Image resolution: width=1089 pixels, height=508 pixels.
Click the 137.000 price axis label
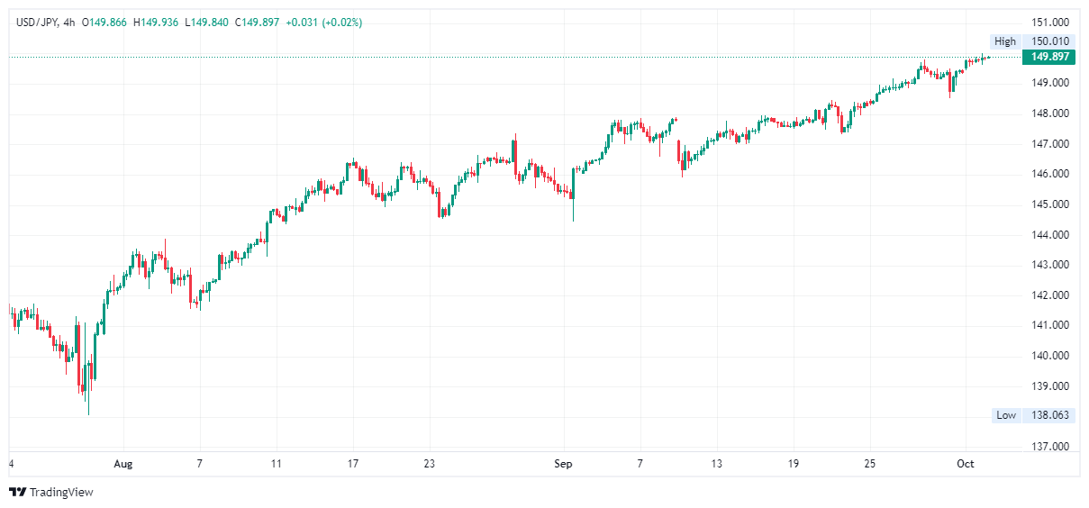[x=1050, y=447]
